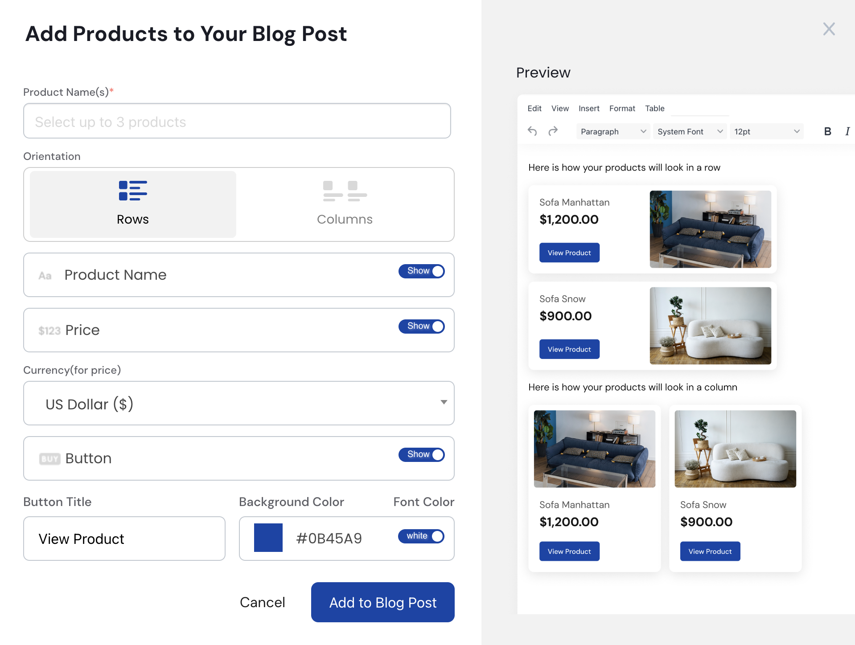
Task: Click the $123 icon beside Price
Action: [x=49, y=331]
